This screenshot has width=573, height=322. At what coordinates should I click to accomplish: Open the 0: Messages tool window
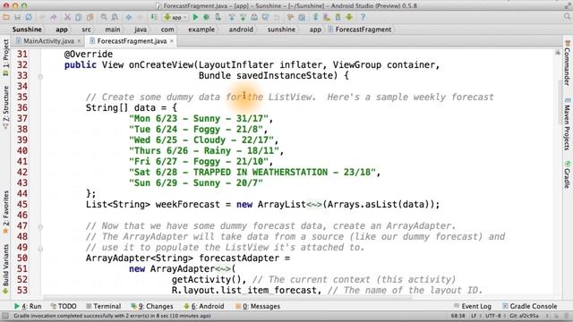coord(258,306)
